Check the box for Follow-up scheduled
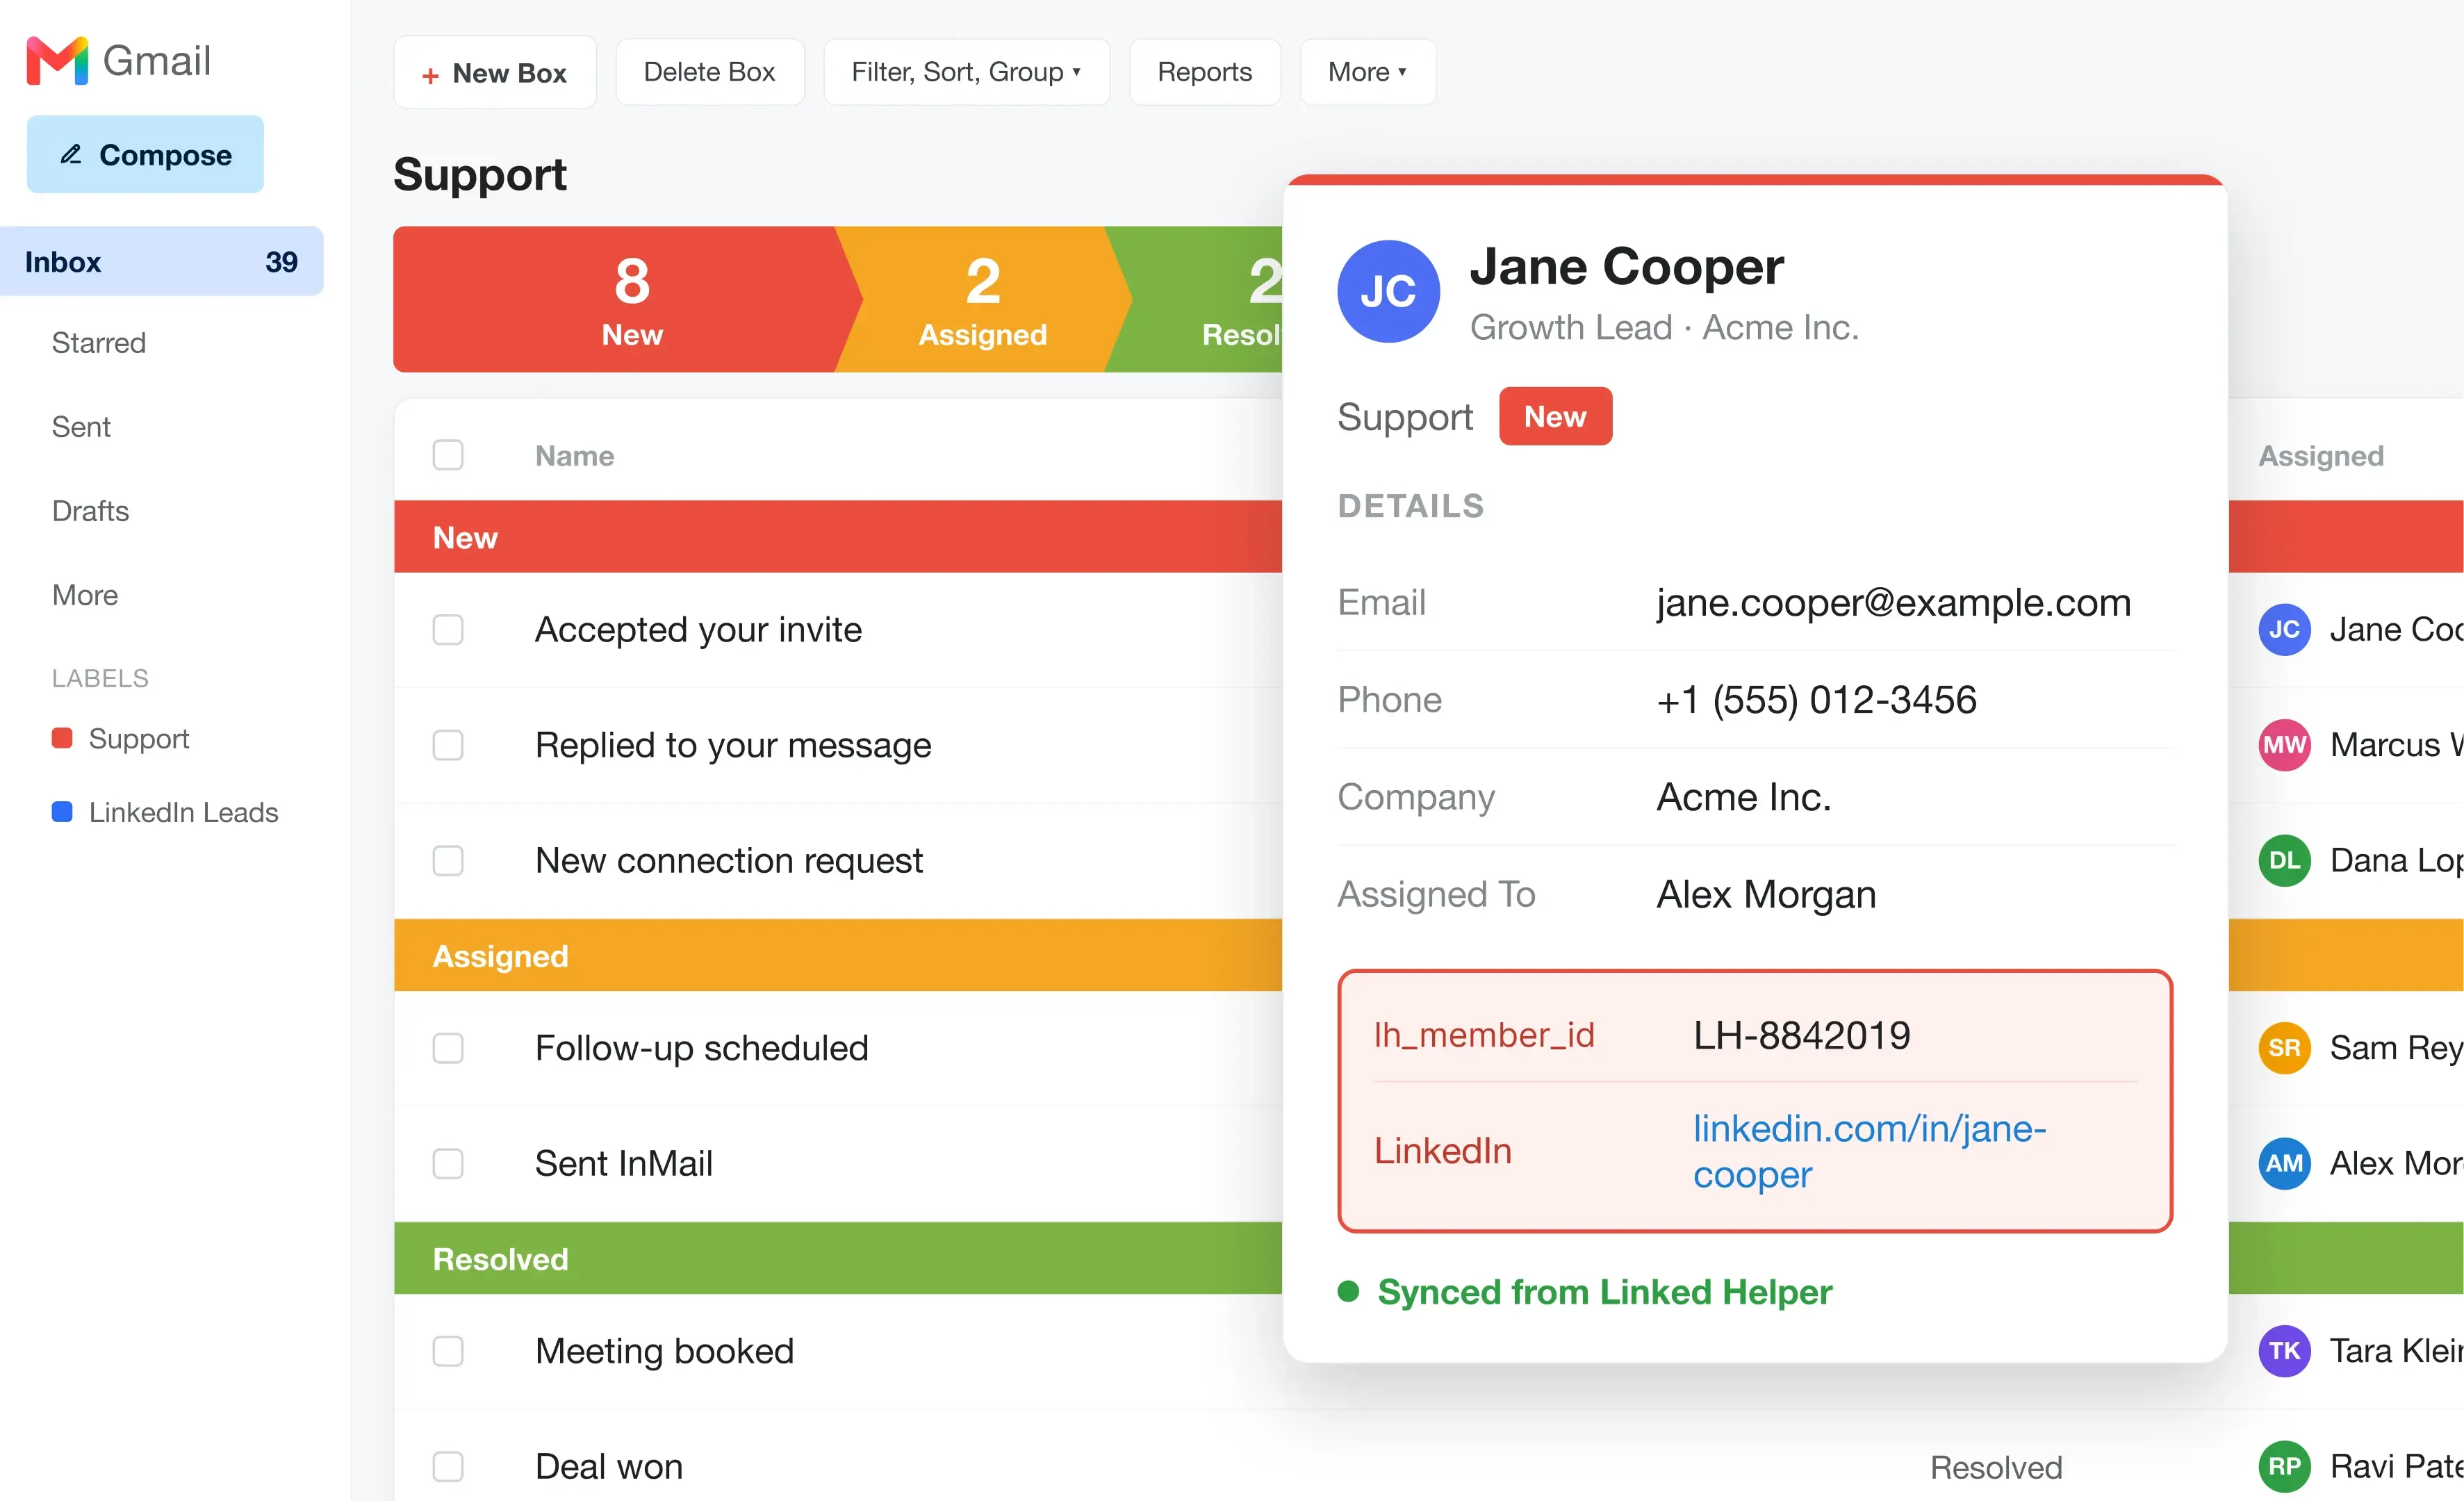Image resolution: width=2464 pixels, height=1501 pixels. [x=448, y=1048]
